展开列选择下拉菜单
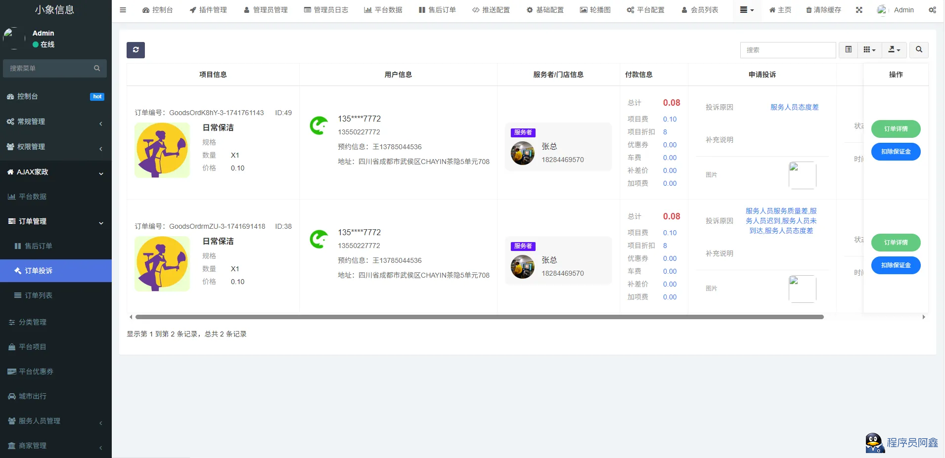The height and width of the screenshot is (458, 945). click(869, 50)
